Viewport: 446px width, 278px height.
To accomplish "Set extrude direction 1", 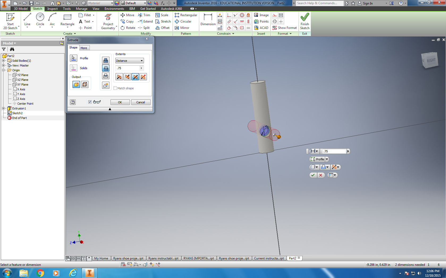I will (x=119, y=77).
